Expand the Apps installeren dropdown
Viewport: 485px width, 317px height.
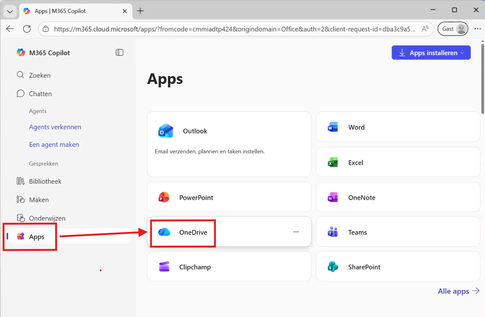(462, 53)
